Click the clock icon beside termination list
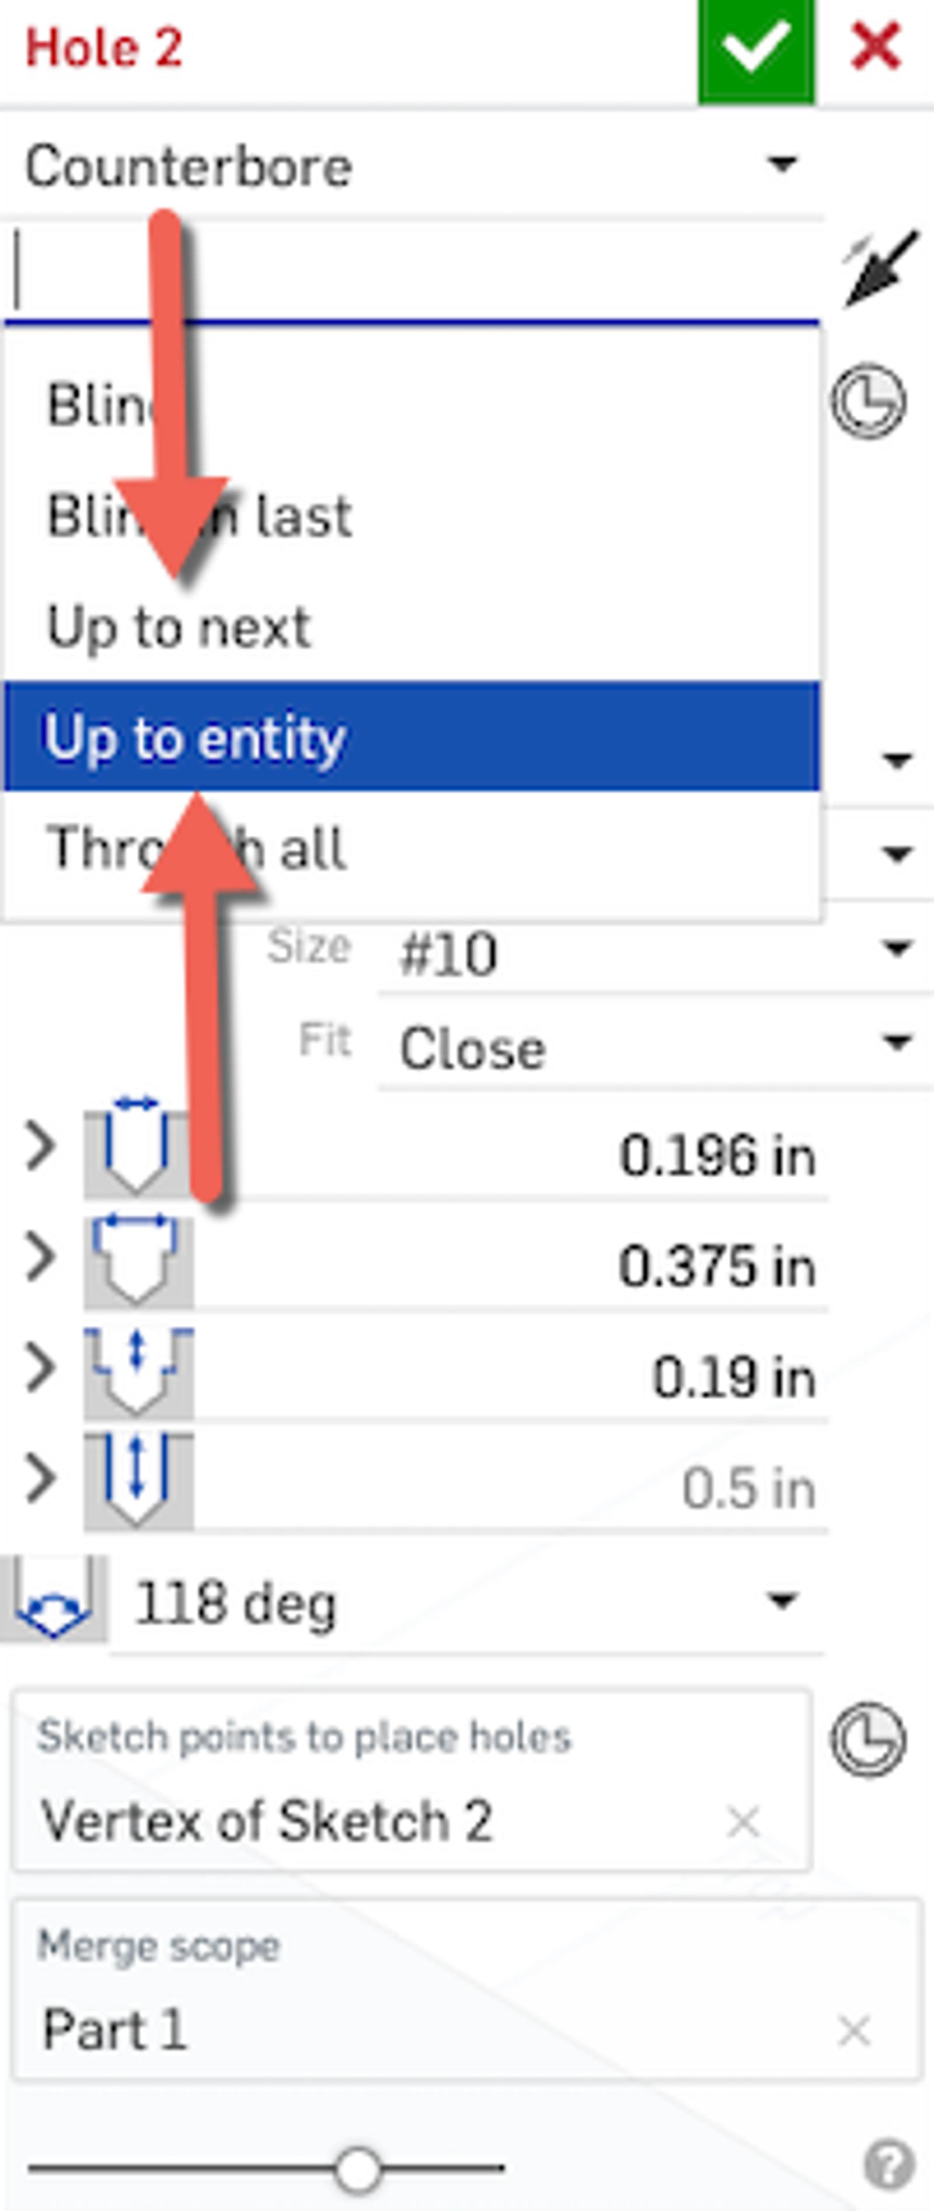 [868, 402]
